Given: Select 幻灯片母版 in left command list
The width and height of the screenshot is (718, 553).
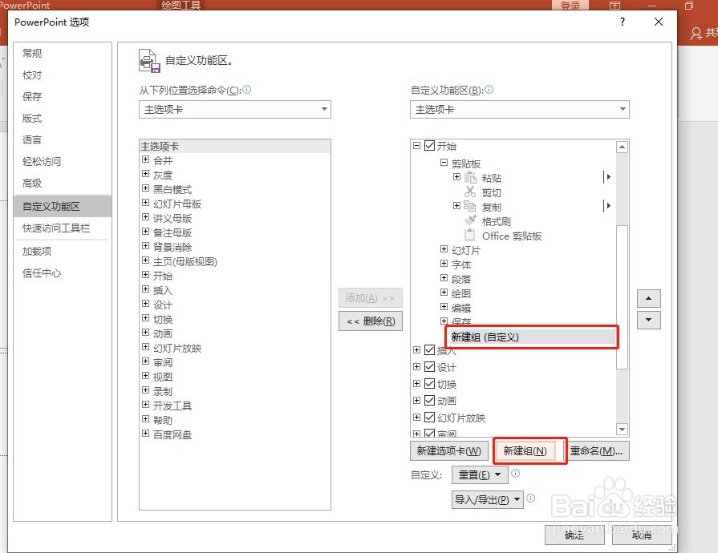Looking at the screenshot, I should tap(177, 204).
